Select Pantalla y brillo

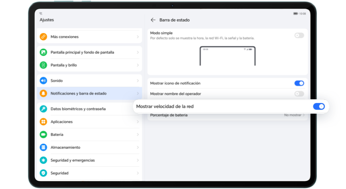point(89,65)
